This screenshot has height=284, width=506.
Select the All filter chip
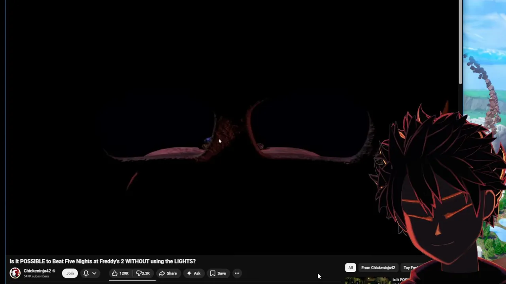[x=351, y=268]
